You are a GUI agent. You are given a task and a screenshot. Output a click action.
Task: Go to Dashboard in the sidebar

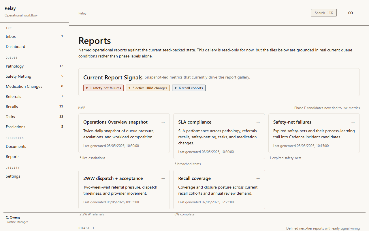coord(34,46)
